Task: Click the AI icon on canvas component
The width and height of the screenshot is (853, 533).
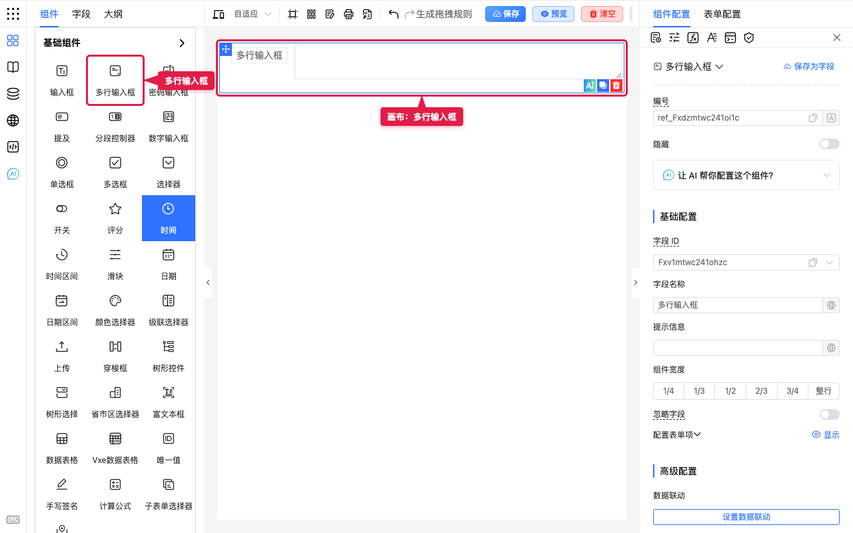Action: click(589, 85)
